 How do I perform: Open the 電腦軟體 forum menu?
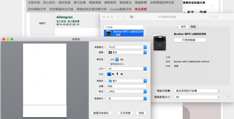pyautogui.click(x=141, y=3)
